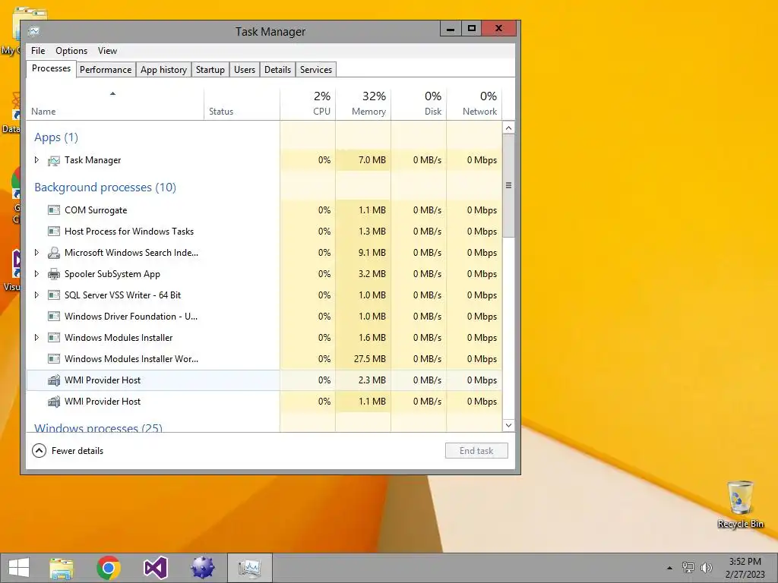Click the process list scroll up arrow
The image size is (778, 583).
[508, 128]
